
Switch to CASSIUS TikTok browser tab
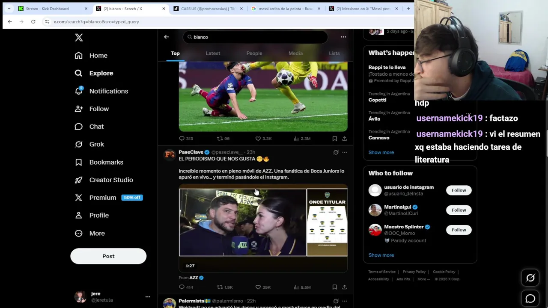tap(208, 9)
